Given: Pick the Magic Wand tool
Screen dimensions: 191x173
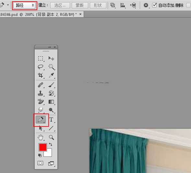Looking at the screenshot, I should point(52,67).
